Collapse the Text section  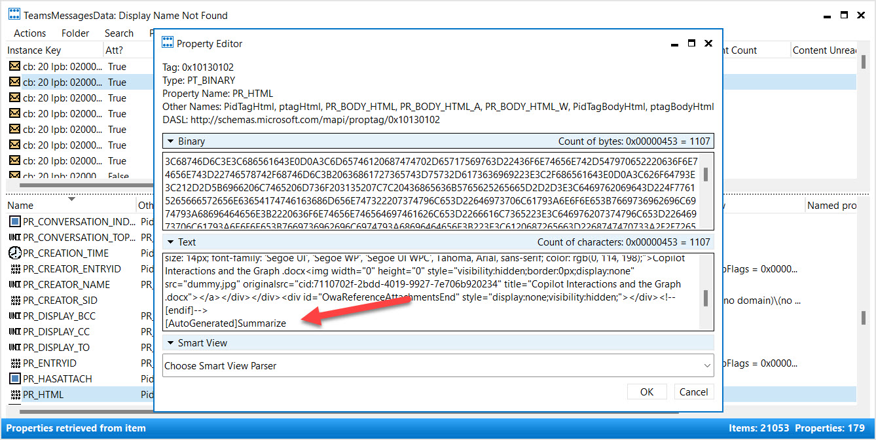click(x=172, y=242)
